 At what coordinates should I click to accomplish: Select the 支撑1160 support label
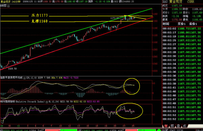click(40, 21)
